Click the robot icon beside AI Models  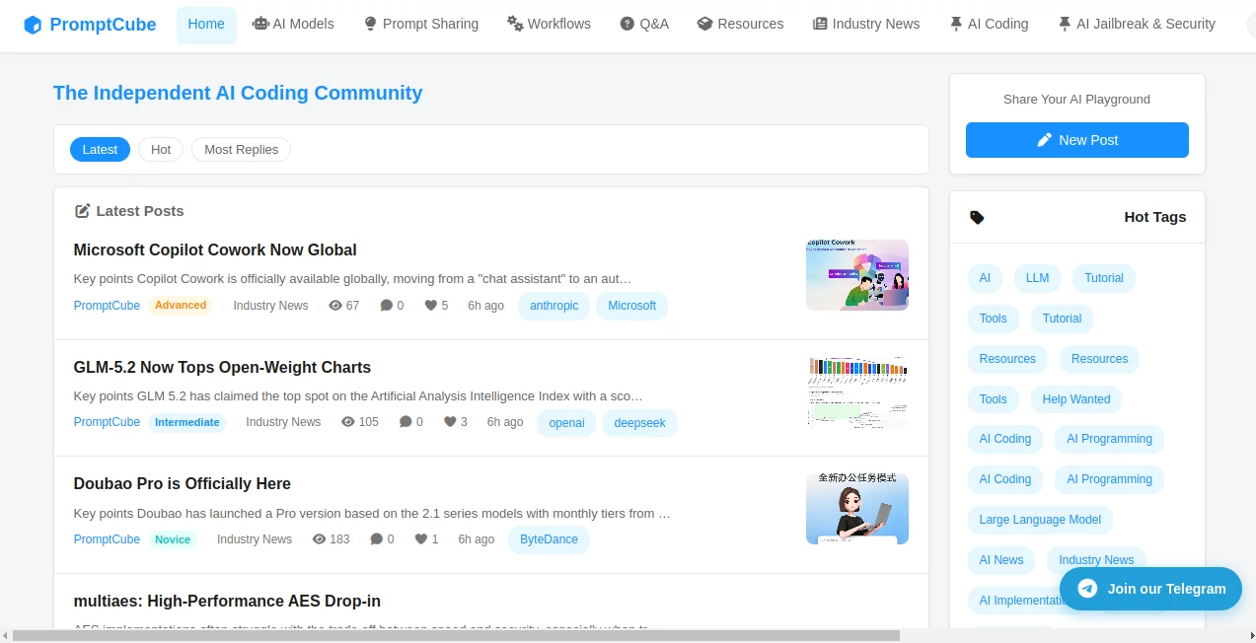point(260,24)
